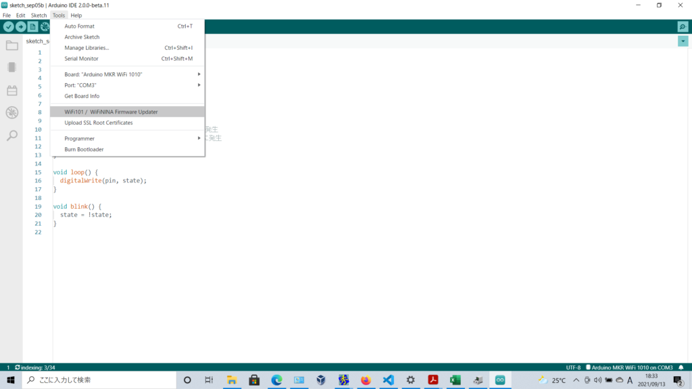The image size is (692, 389).
Task: Click the Windows Start button
Action: 11,380
